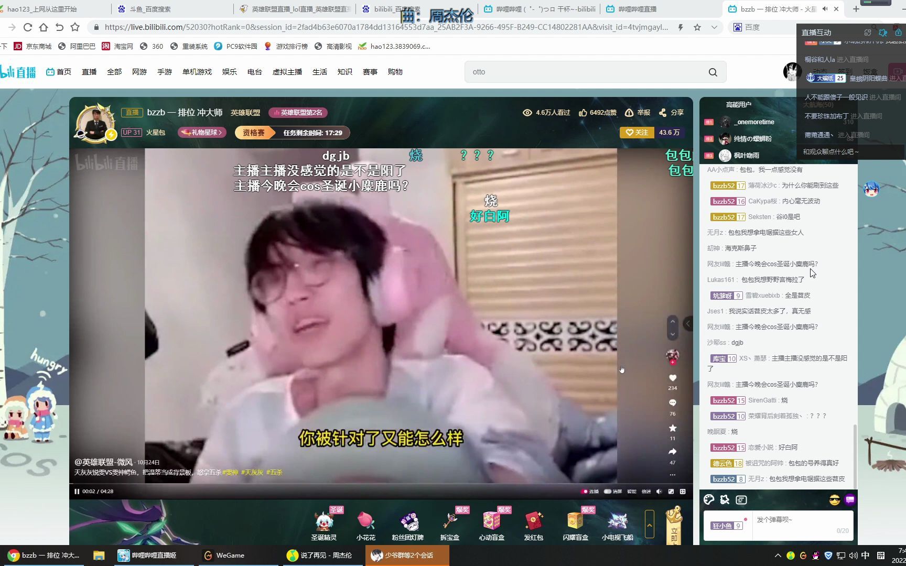Open 虚拟主播 navigation item

[287, 72]
